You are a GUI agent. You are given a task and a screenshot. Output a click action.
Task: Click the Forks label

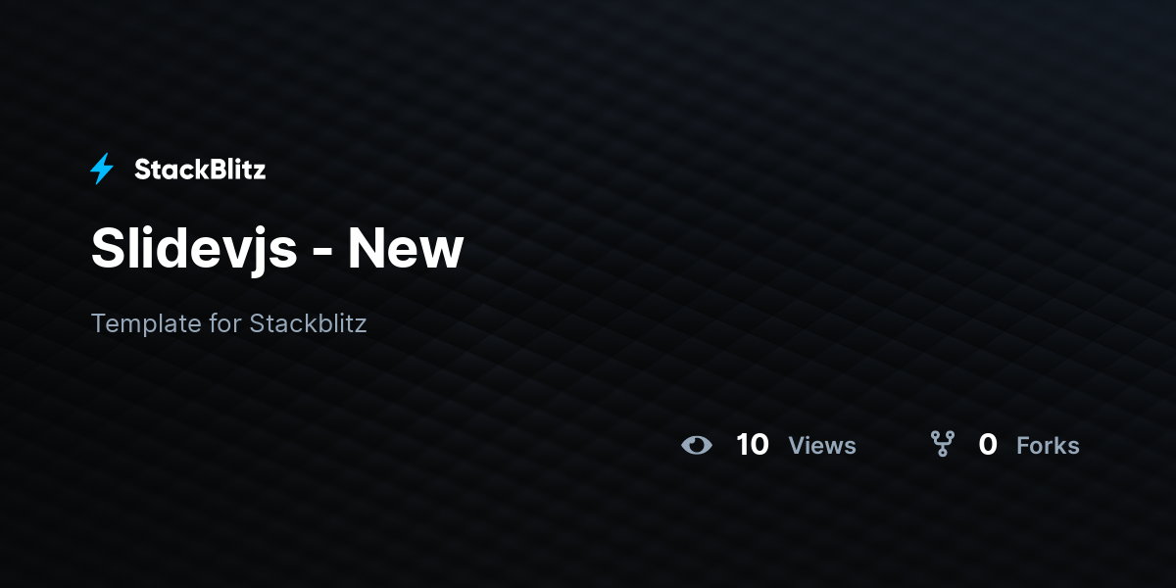coord(1048,446)
